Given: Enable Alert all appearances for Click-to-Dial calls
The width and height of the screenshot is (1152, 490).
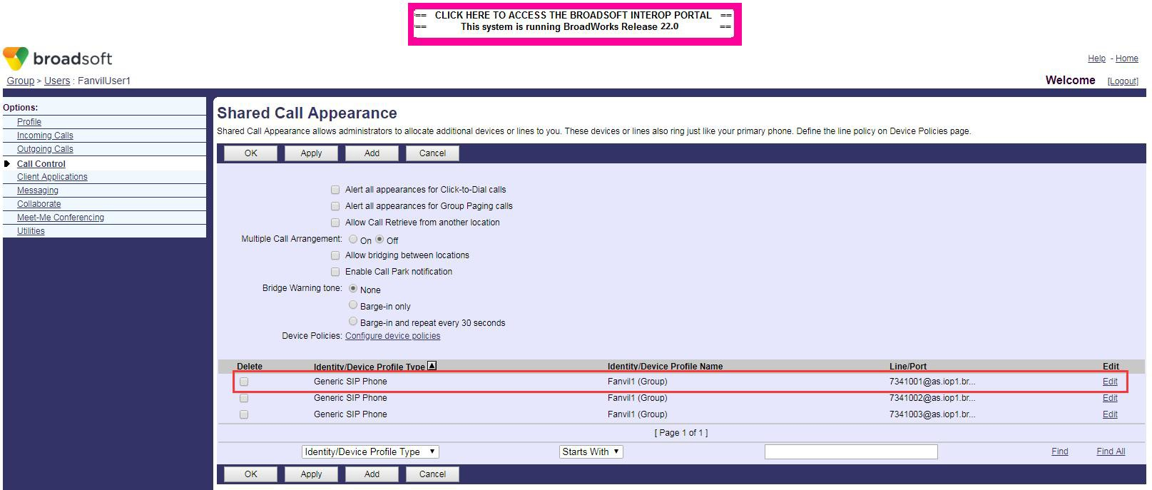Looking at the screenshot, I should 335,190.
